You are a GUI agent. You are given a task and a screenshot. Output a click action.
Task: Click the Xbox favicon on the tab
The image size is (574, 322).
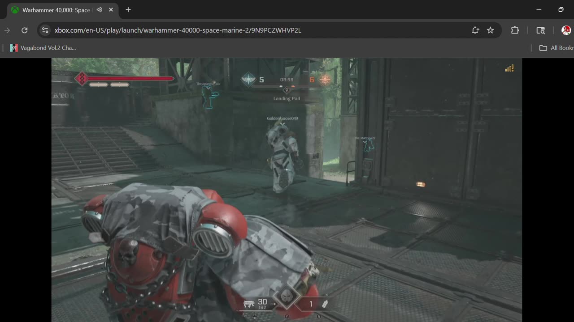coord(15,10)
